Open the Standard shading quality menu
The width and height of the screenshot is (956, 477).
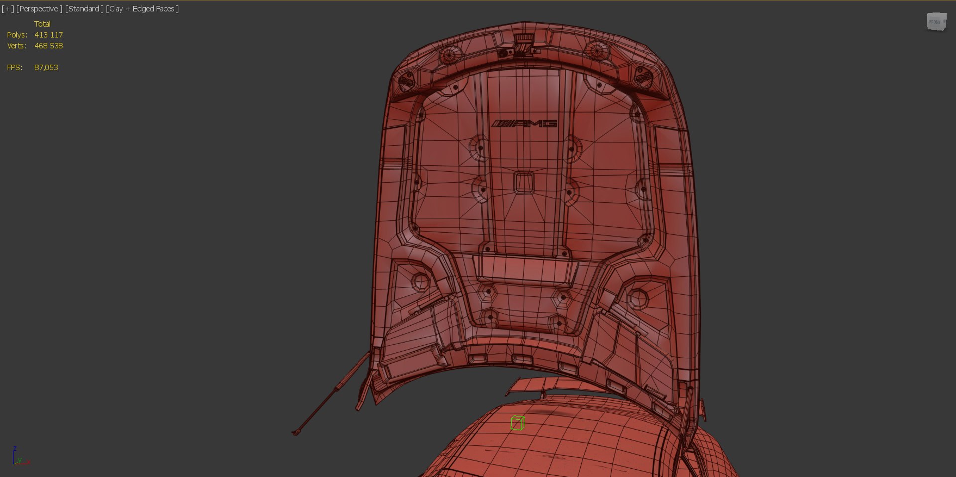(84, 9)
